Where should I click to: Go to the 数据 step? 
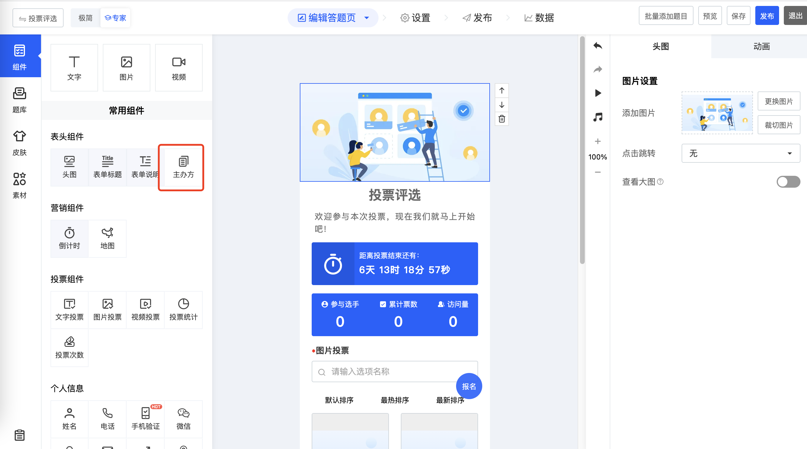pos(539,18)
